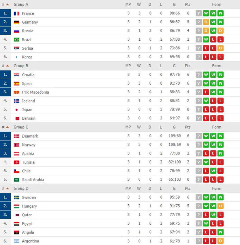Viewport: 240px width, 245px height.
Task: Click the Group D sort arrow
Action: click(7, 188)
